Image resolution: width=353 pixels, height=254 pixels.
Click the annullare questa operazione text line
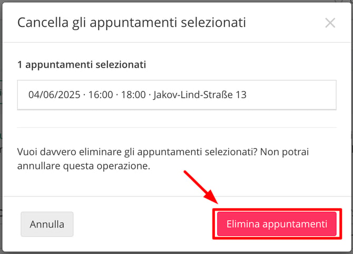[x=84, y=166]
